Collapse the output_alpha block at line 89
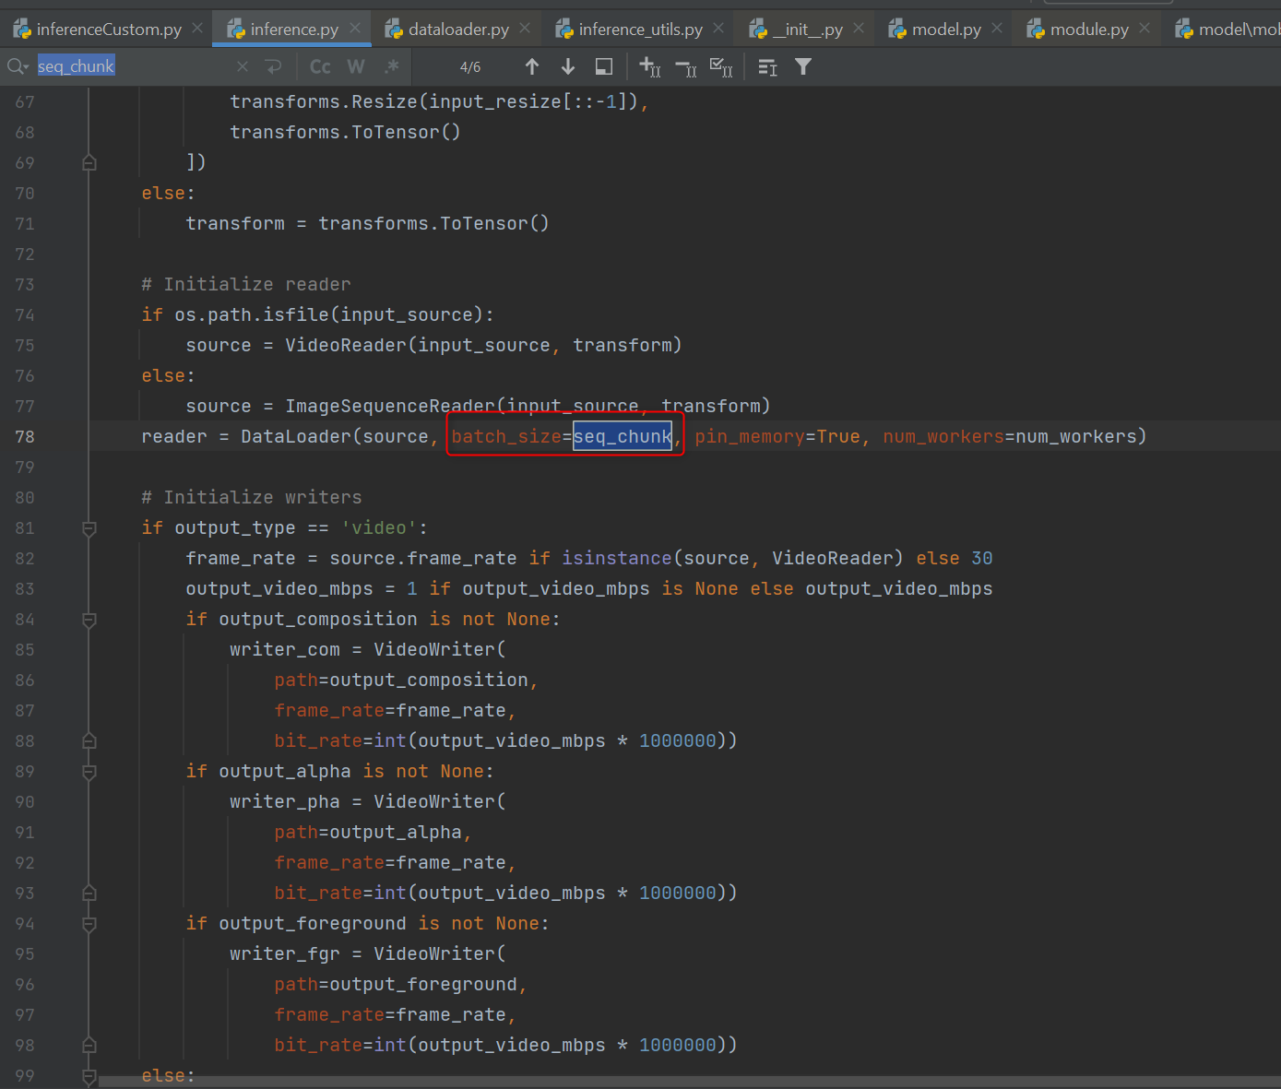The height and width of the screenshot is (1089, 1281). (89, 772)
